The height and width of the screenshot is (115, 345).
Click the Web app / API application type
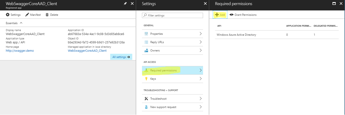16,42
